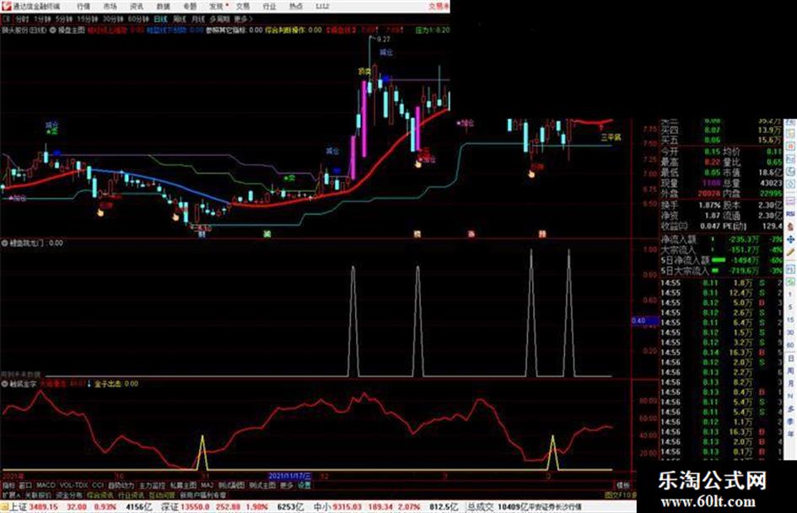
Task: Click the blue cross-arrows move icon
Action: point(790,239)
